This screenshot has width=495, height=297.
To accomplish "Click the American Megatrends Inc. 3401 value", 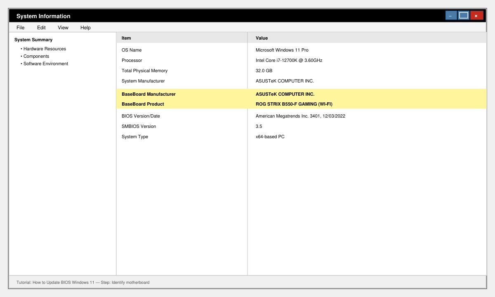I will (300, 116).
